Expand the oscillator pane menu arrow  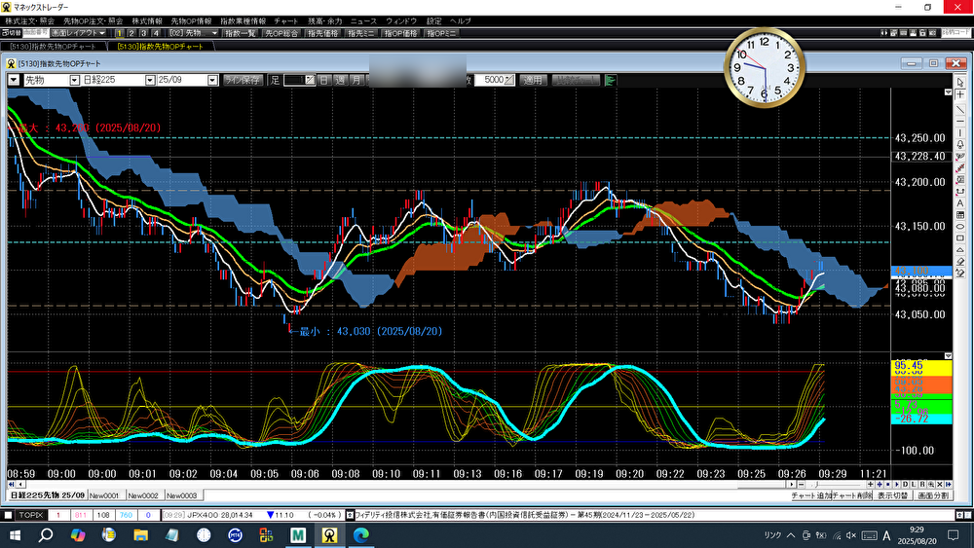click(948, 355)
